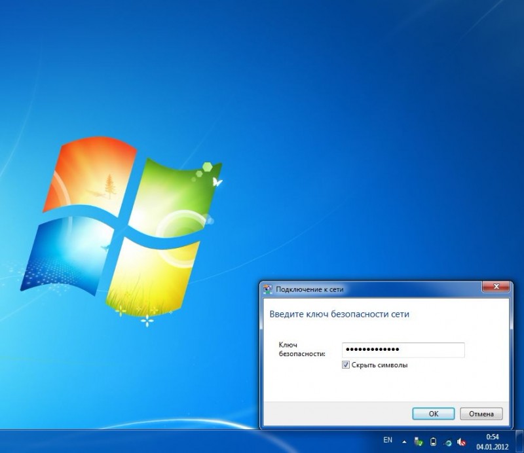Click the Show desktop strip
This screenshot has height=453, width=524.
[519, 441]
